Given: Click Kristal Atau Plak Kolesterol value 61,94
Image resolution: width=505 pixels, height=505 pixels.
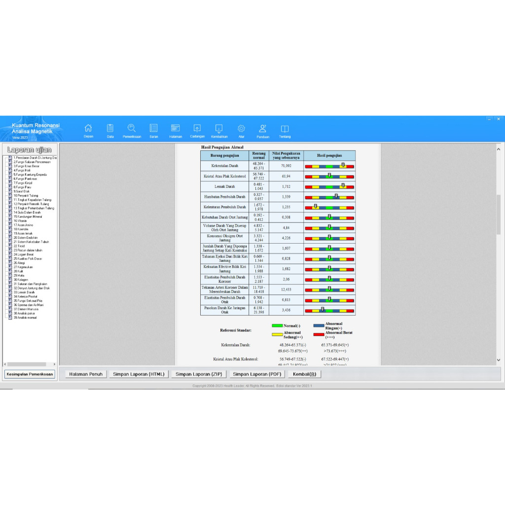Looking at the screenshot, I should [x=286, y=176].
